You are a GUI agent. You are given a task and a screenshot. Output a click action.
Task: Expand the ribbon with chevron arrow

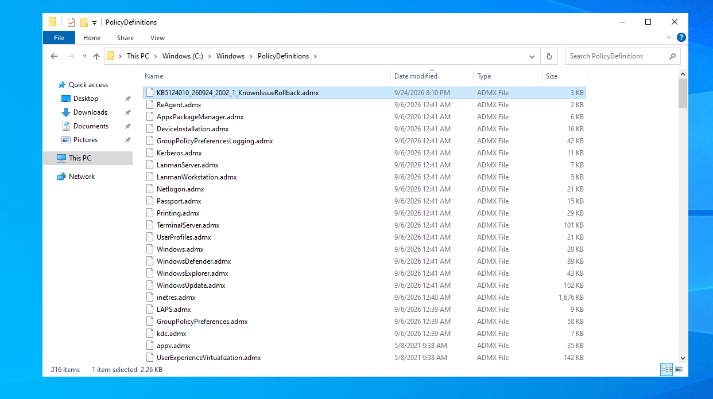click(669, 38)
